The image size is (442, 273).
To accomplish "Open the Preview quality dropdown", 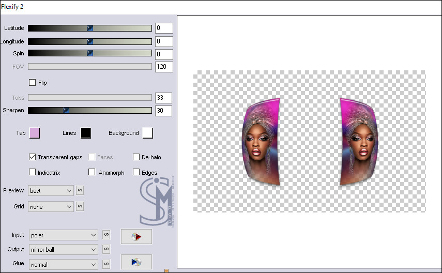I will pos(51,191).
